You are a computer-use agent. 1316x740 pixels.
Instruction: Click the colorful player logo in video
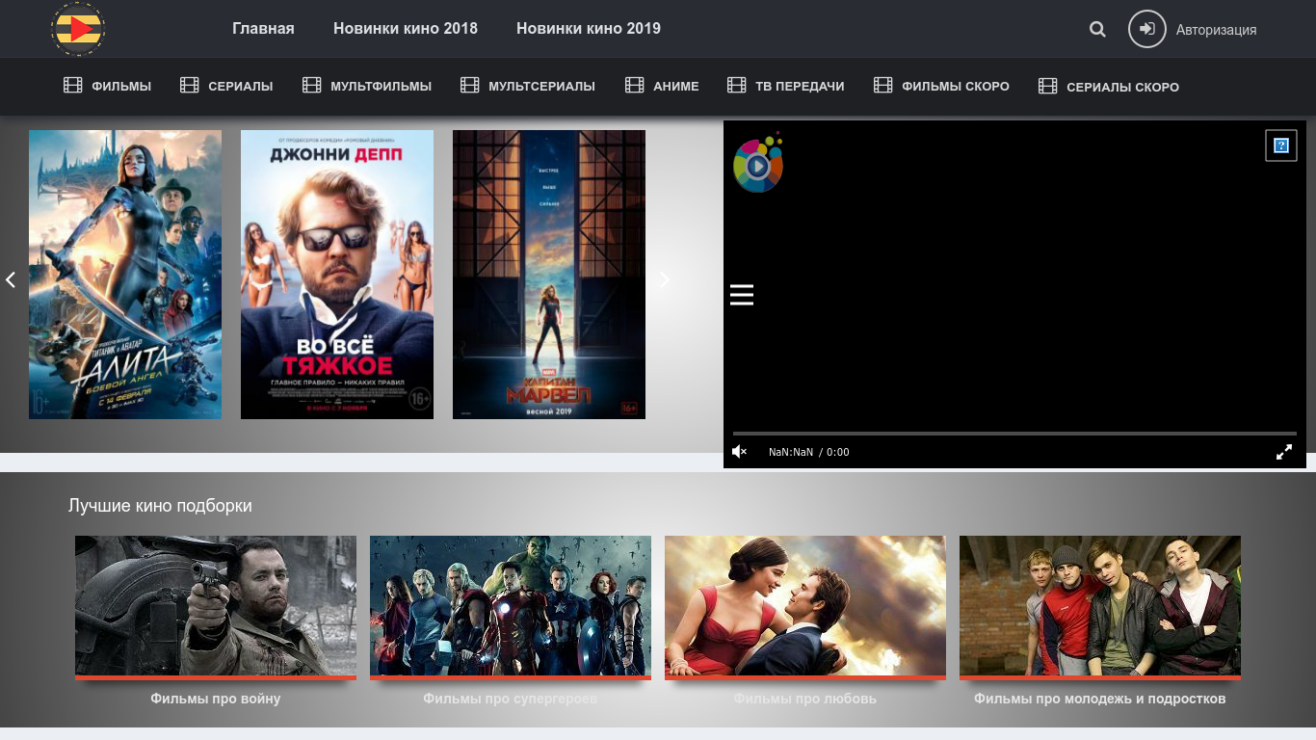(x=758, y=164)
